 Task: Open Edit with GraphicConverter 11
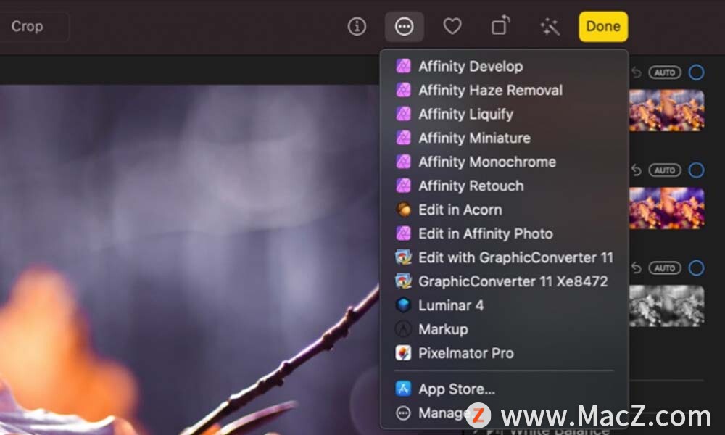click(x=504, y=257)
